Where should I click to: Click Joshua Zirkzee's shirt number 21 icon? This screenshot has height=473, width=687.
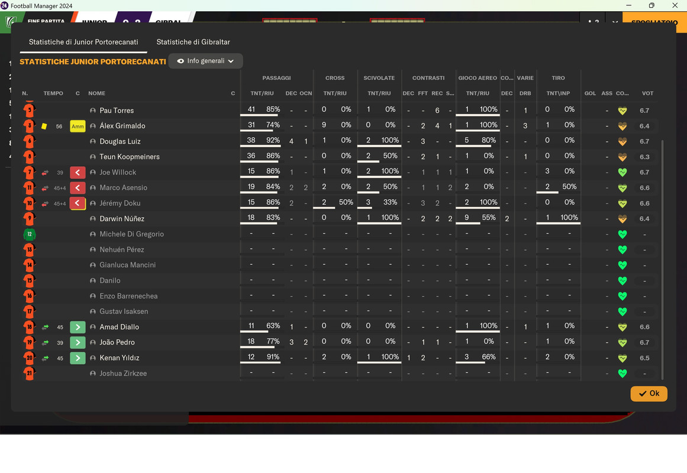click(30, 374)
